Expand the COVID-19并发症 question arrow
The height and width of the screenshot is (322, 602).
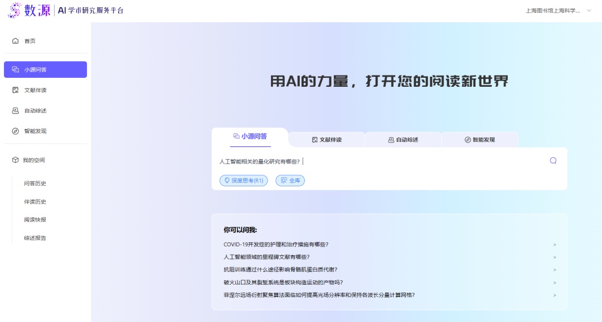554,245
